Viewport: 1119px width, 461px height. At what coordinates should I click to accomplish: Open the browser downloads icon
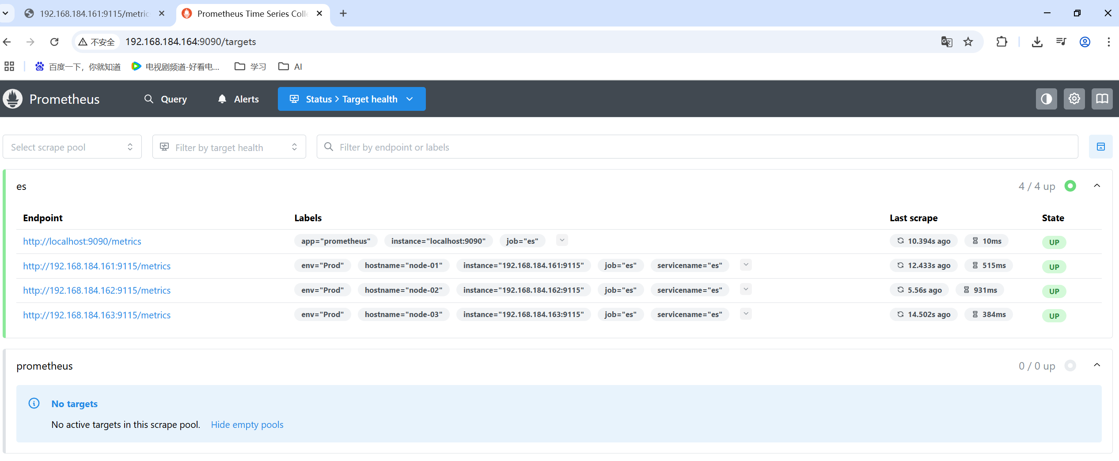1037,42
